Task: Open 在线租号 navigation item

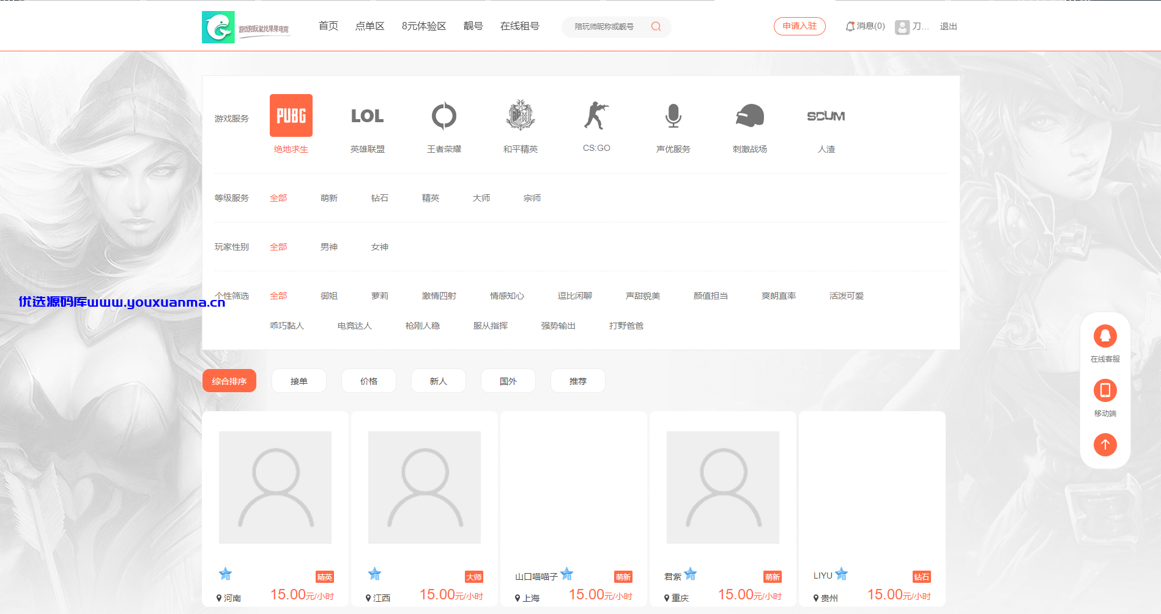Action: tap(520, 26)
